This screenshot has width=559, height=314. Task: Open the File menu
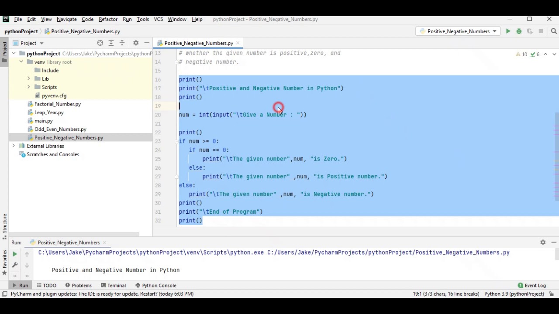(x=18, y=19)
